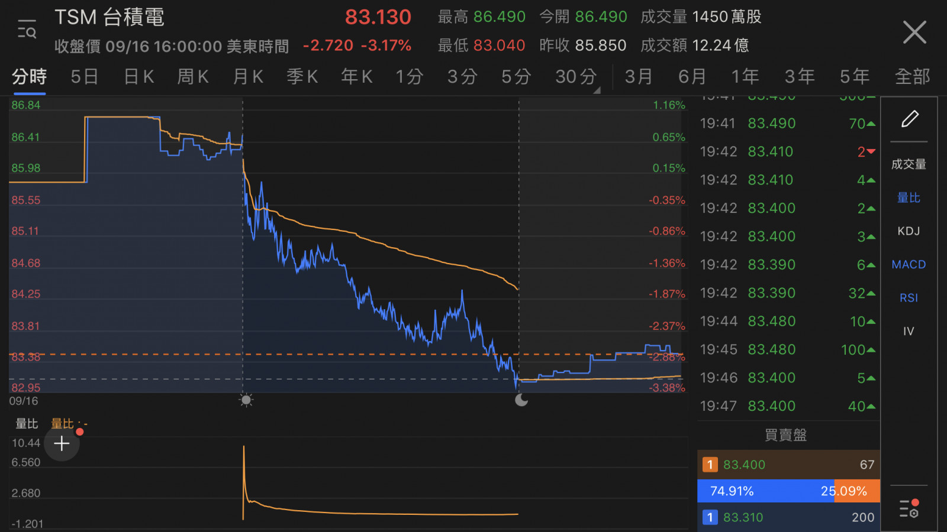947x532 pixels.
Task: Click the current price 83.130
Action: (x=378, y=17)
